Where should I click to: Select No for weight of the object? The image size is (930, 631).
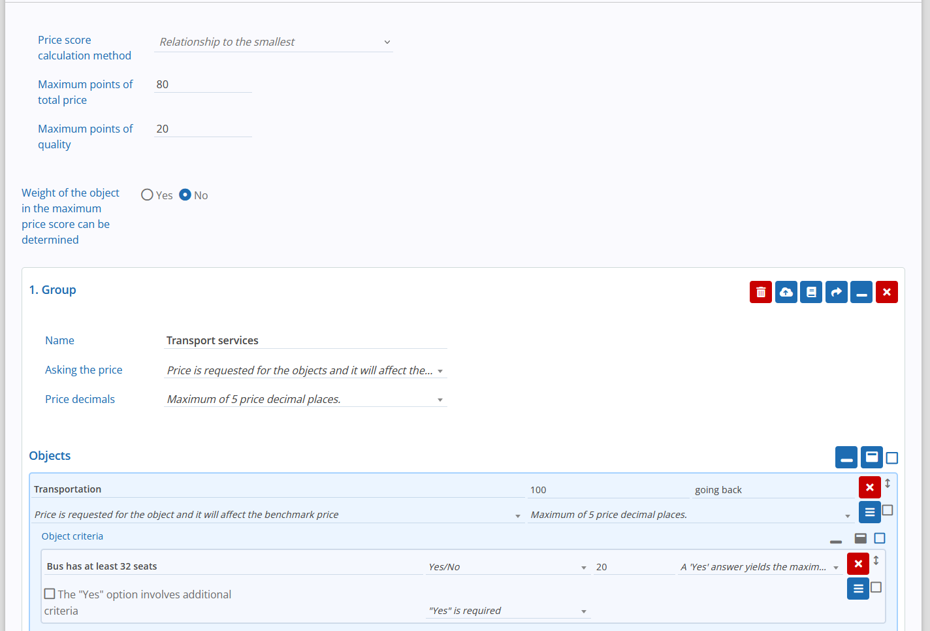[x=185, y=195]
